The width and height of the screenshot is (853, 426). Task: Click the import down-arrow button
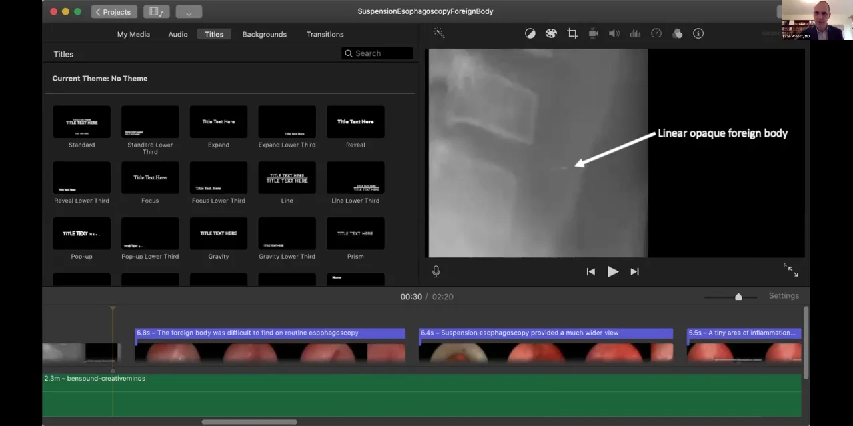coord(189,12)
